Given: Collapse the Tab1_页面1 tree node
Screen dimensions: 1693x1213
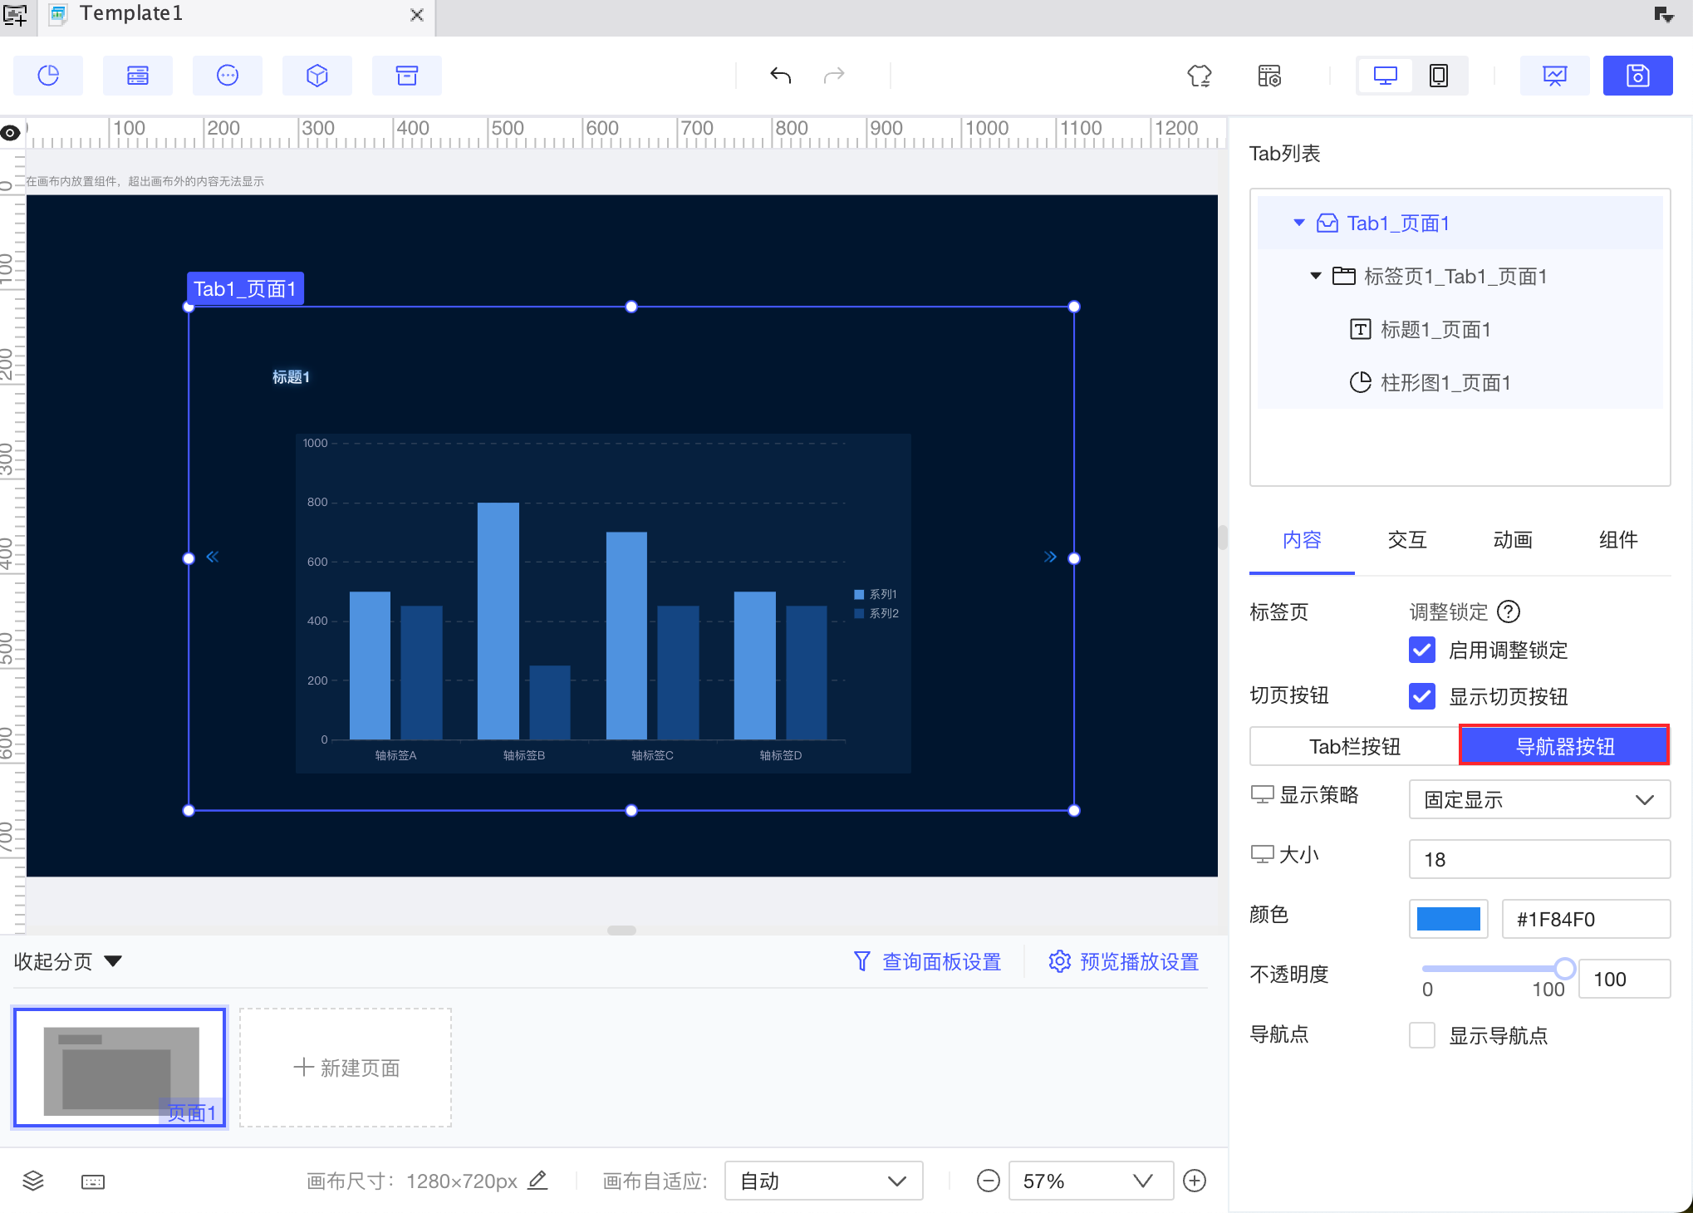Looking at the screenshot, I should click(1298, 223).
